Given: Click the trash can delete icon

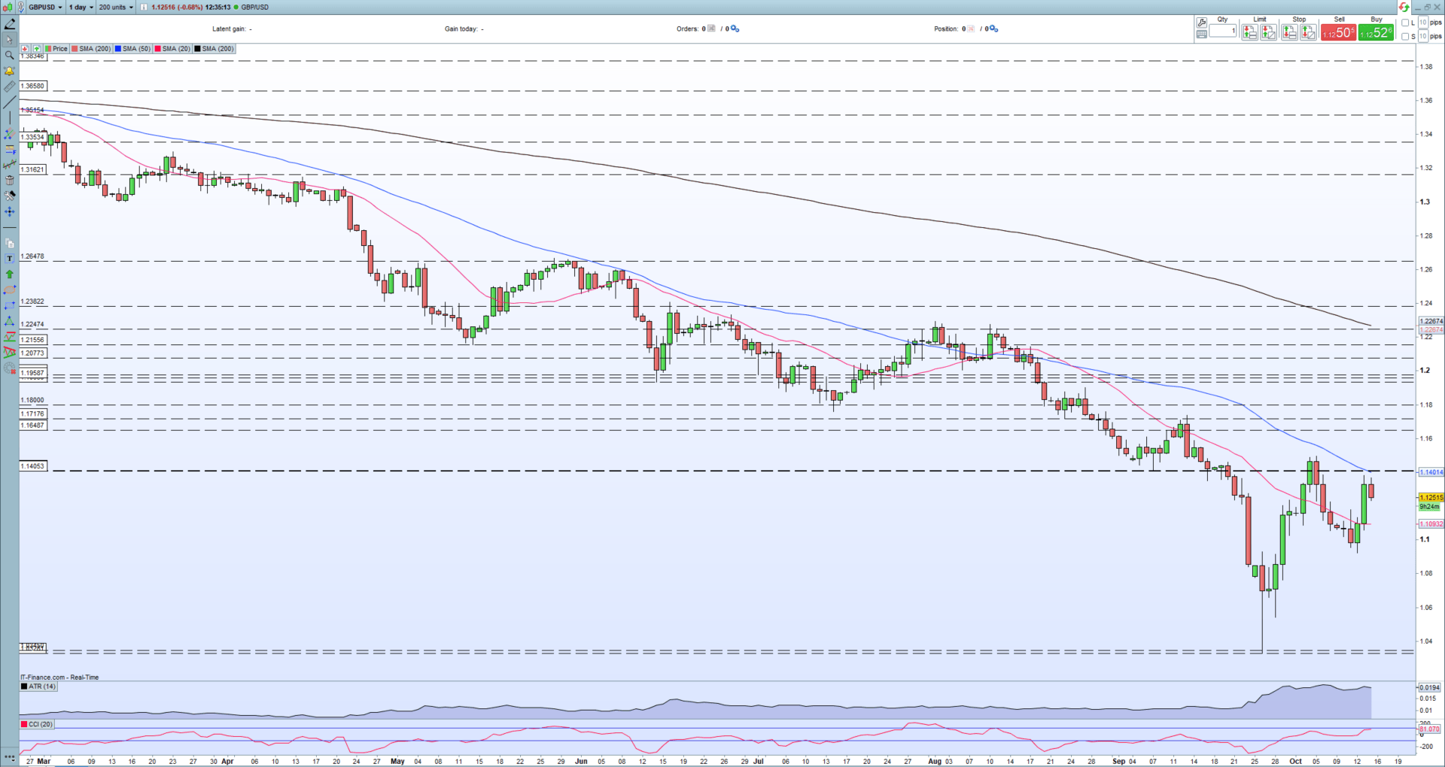Looking at the screenshot, I should (10, 180).
